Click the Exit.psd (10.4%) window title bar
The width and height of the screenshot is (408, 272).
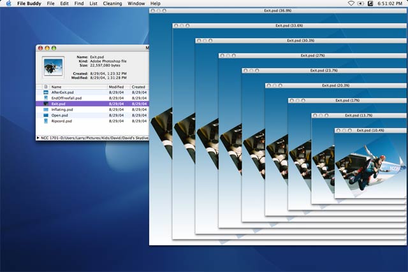click(x=370, y=131)
